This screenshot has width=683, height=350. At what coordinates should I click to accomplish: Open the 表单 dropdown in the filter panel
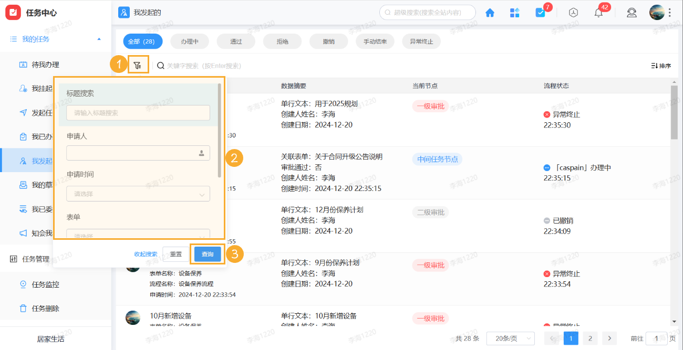[138, 235]
